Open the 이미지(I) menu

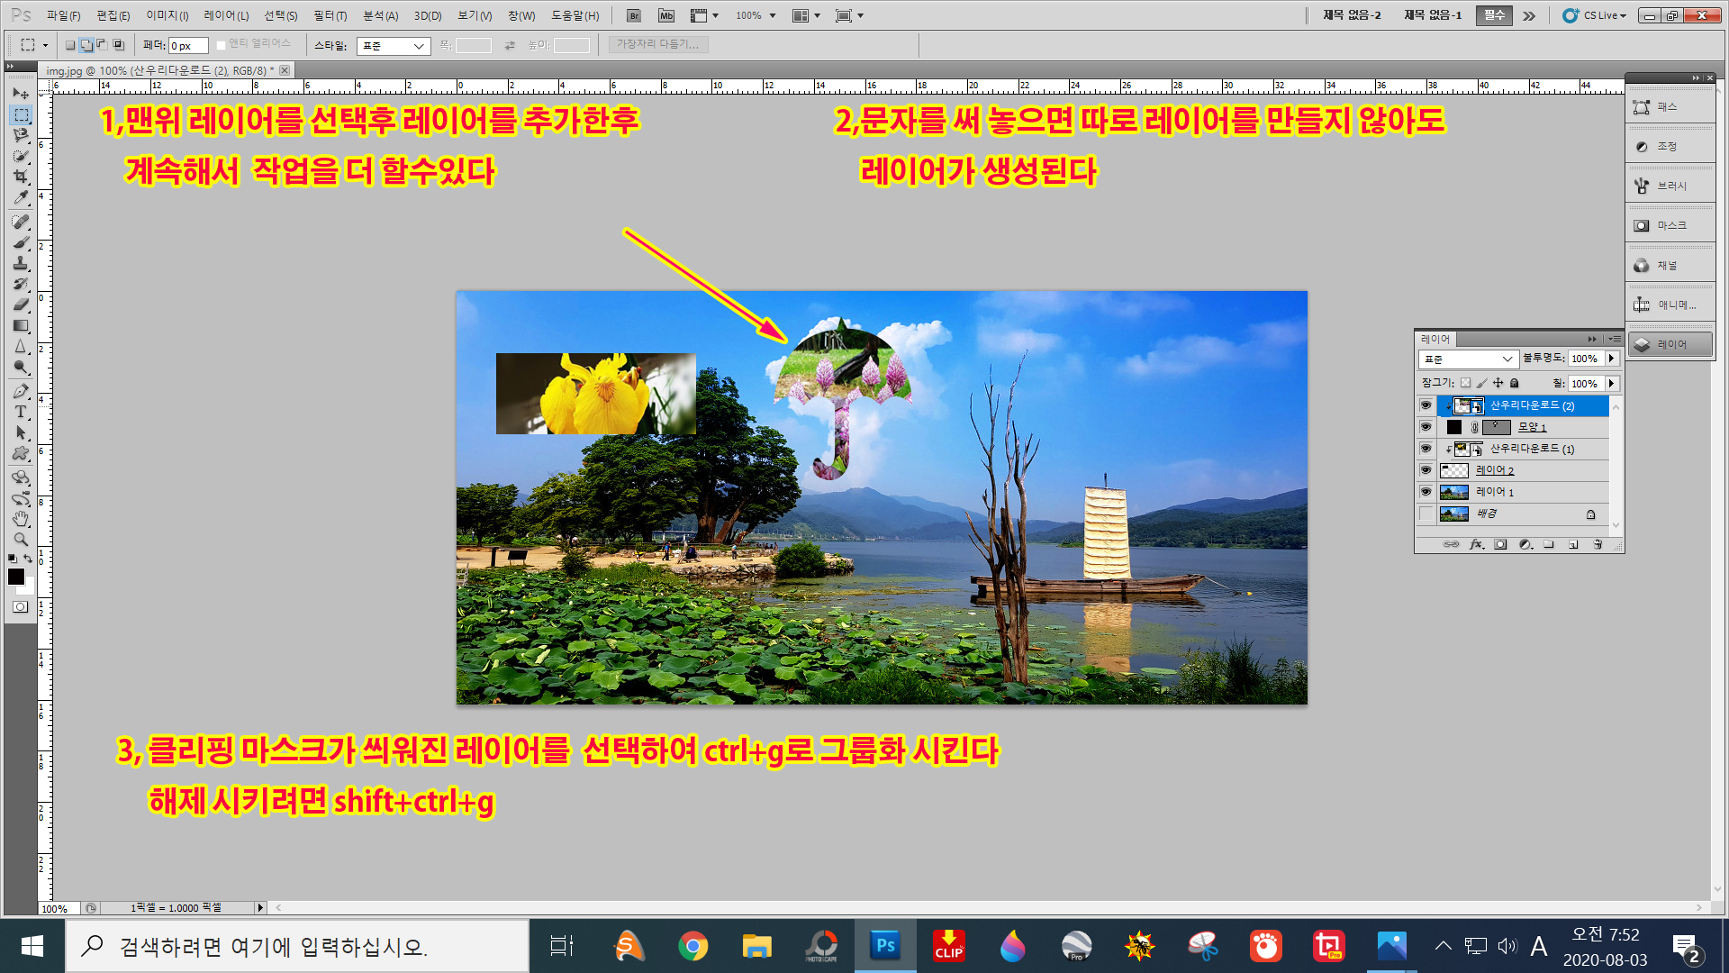click(167, 15)
